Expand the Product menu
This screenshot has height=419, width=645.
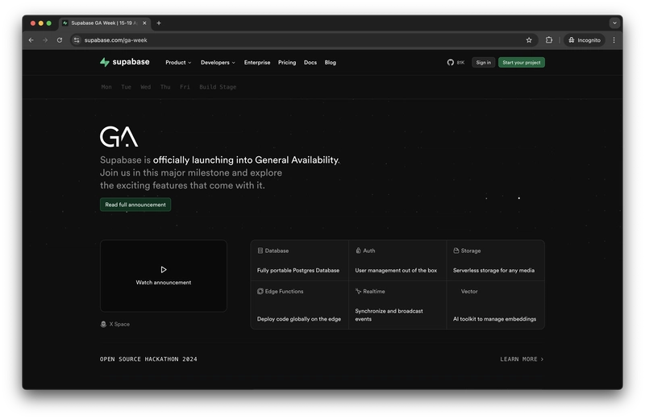pyautogui.click(x=178, y=63)
